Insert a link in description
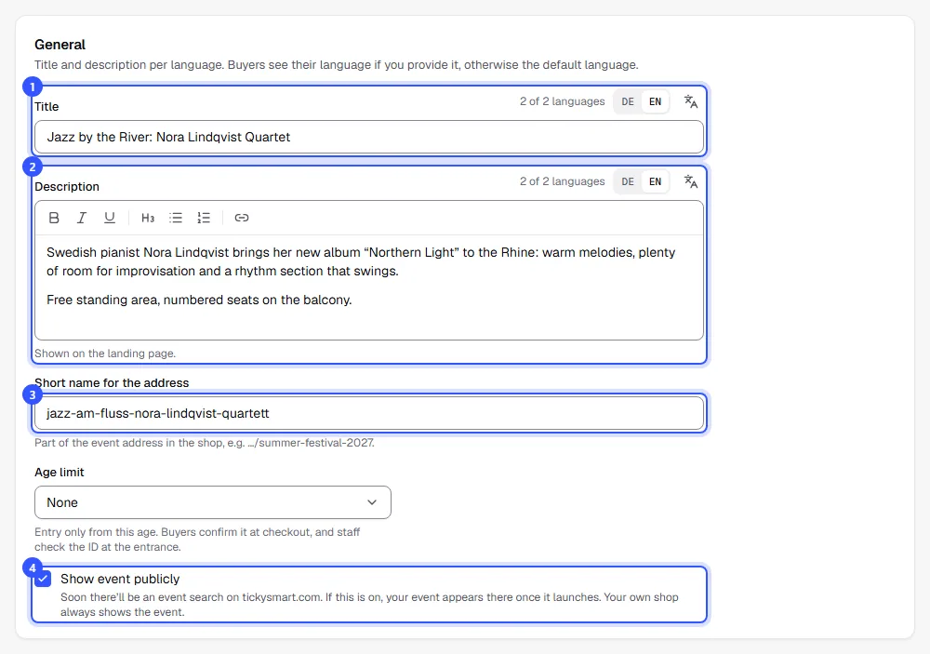The image size is (930, 654). point(242,218)
